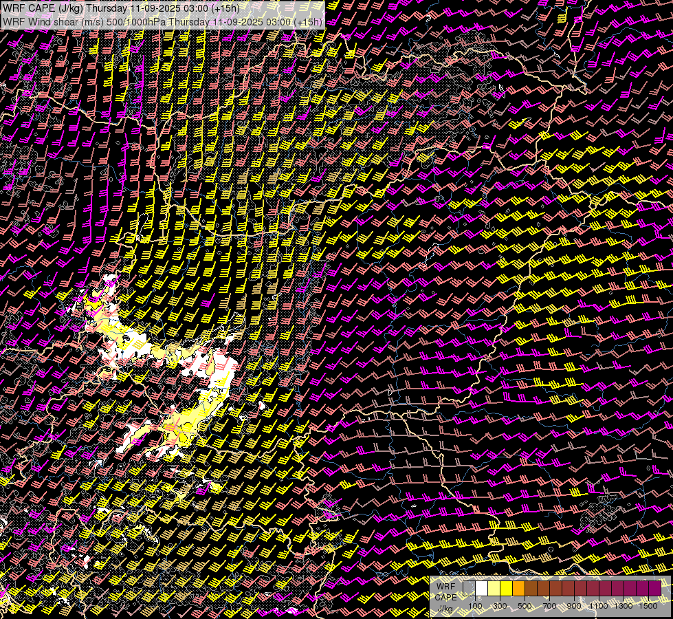Click the pale yellow CAPE legend swatch

pyautogui.click(x=494, y=589)
